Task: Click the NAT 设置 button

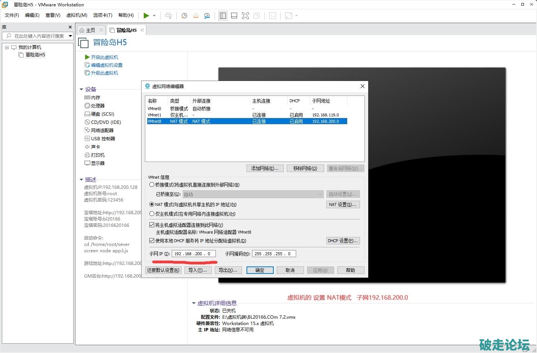Action: (343, 204)
